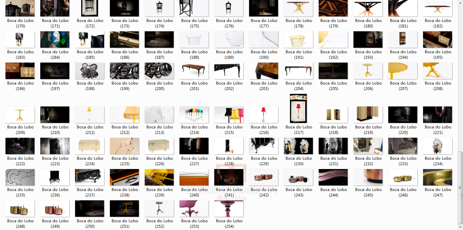Select the Boca do Lobo (198) mirrors thumbnail
Image resolution: width=463 pixels, height=230 pixels.
(90, 71)
